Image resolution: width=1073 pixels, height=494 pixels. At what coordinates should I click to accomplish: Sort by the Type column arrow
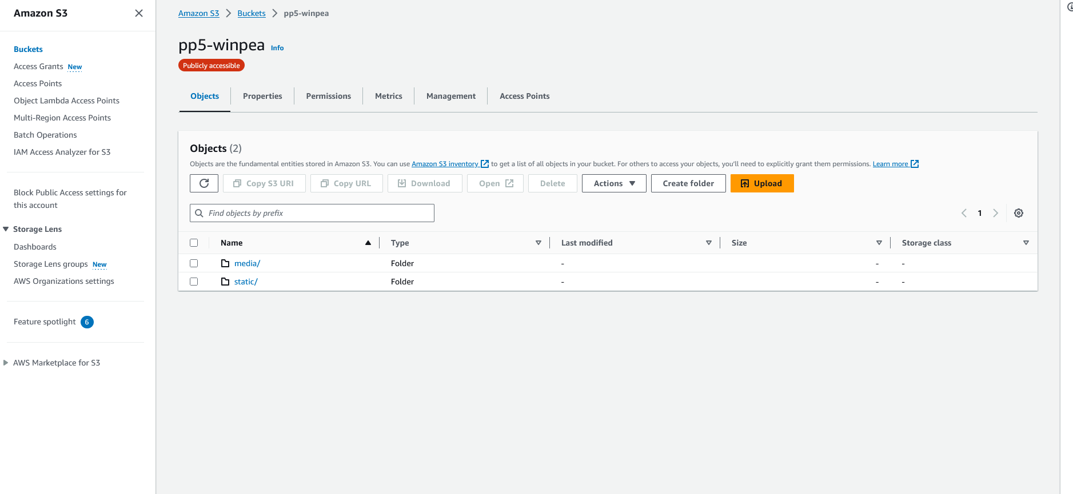pos(538,243)
